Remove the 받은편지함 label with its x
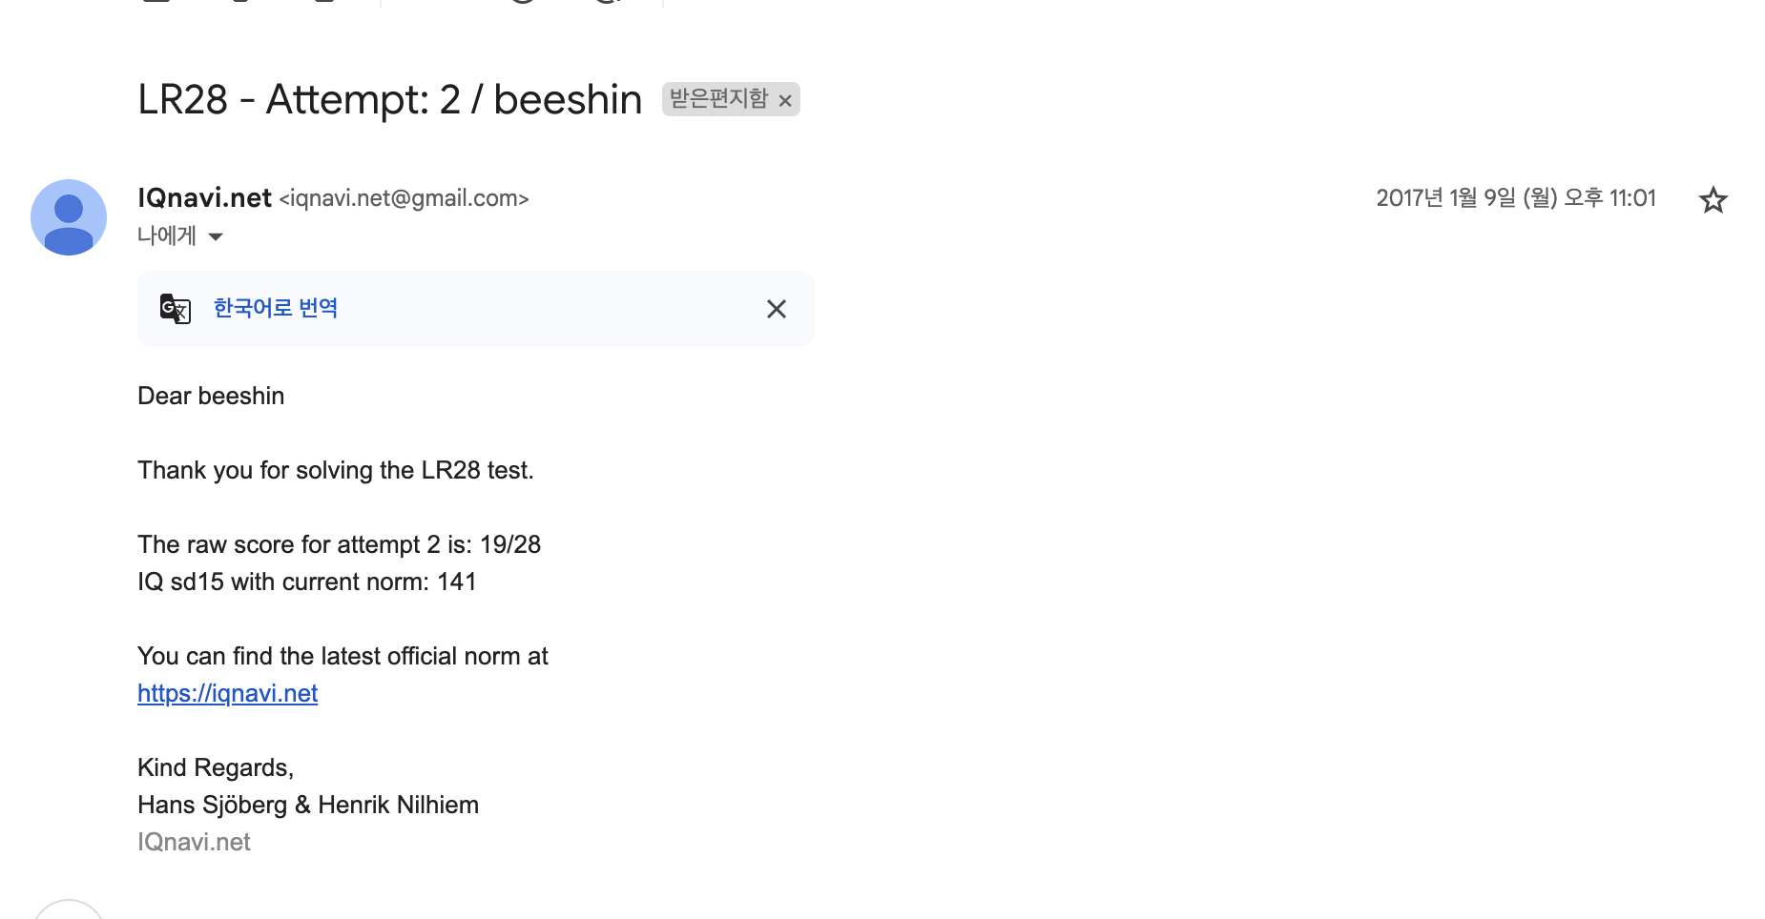Image resolution: width=1765 pixels, height=919 pixels. click(x=785, y=100)
